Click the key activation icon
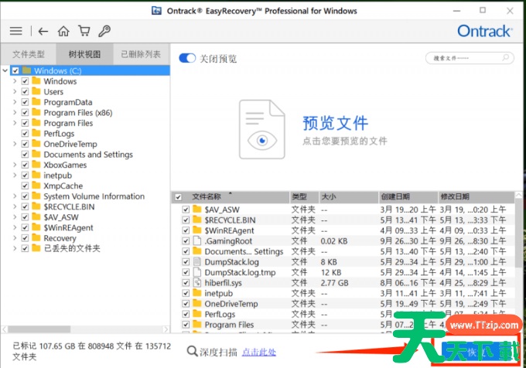 pyautogui.click(x=104, y=31)
